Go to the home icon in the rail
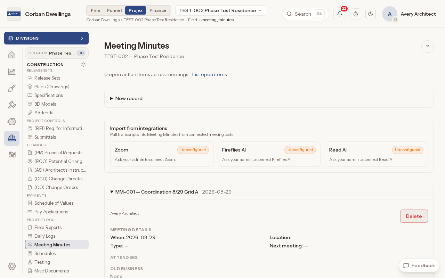This screenshot has height=278, width=445. click(x=12, y=55)
